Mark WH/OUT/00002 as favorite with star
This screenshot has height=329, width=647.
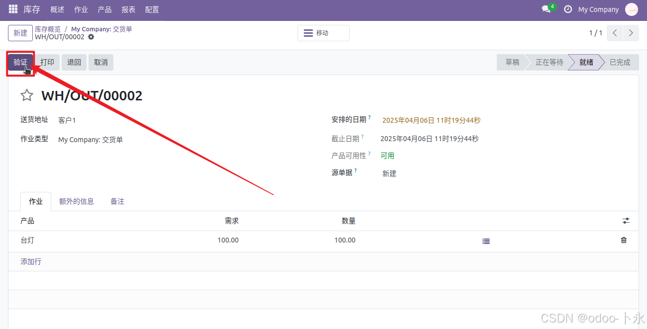click(27, 95)
